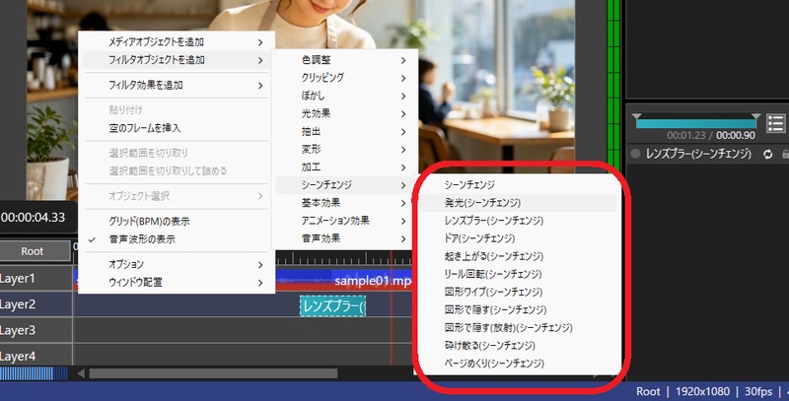Click timeline zoom level bar
The height and width of the screenshot is (401, 789).
click(x=34, y=373)
